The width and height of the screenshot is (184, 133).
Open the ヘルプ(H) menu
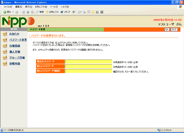click(x=65, y=7)
